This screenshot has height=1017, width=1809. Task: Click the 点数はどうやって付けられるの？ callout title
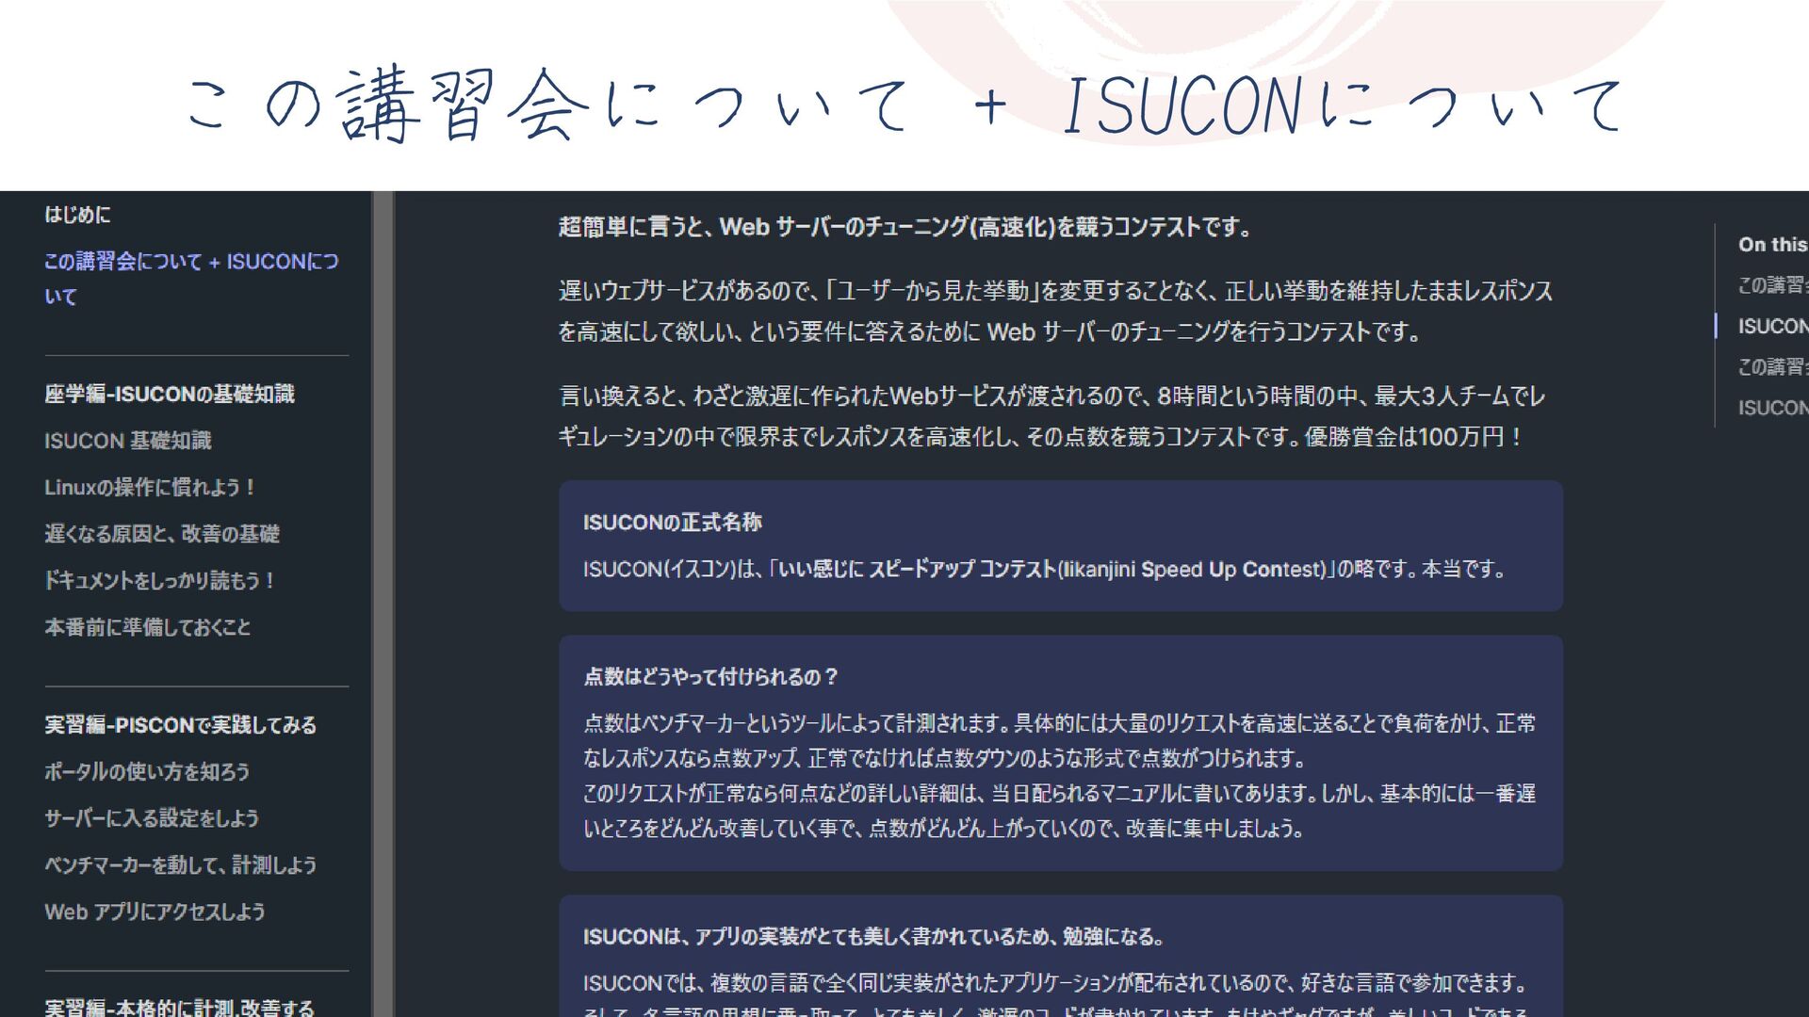(711, 677)
